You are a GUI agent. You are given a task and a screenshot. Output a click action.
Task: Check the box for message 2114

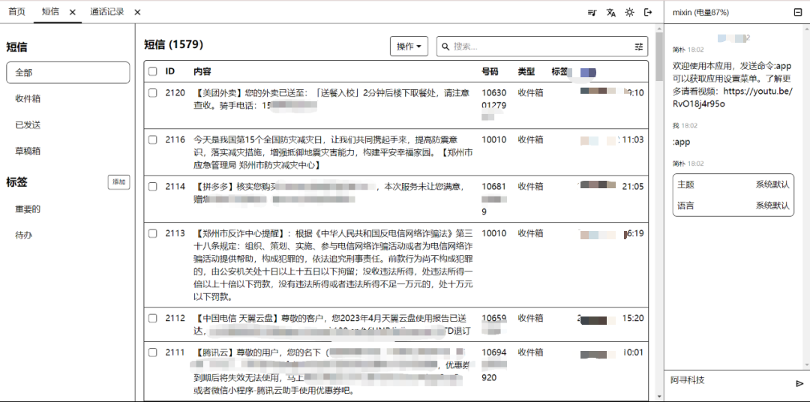pyautogui.click(x=152, y=187)
